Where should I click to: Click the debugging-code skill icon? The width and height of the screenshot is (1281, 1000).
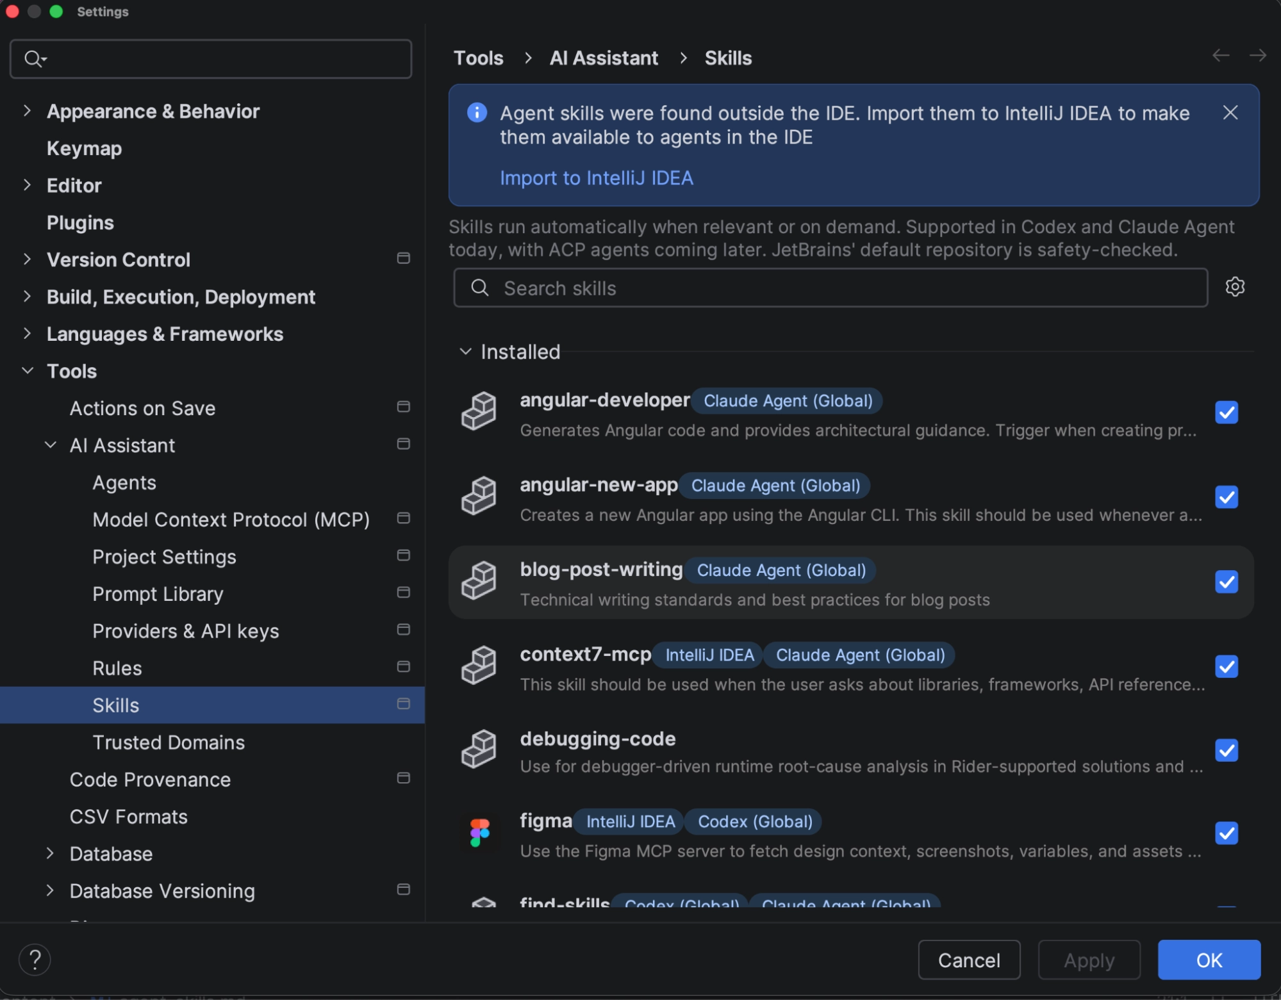[479, 750]
